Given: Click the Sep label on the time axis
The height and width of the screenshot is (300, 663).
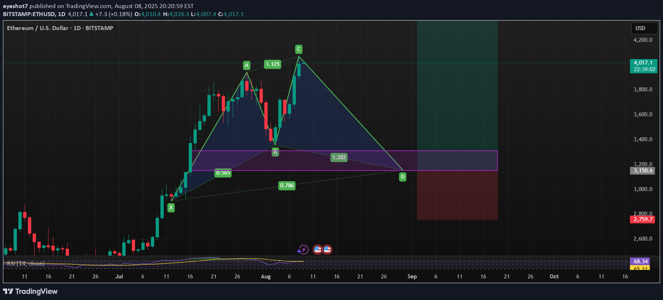Looking at the screenshot, I should pyautogui.click(x=412, y=277).
